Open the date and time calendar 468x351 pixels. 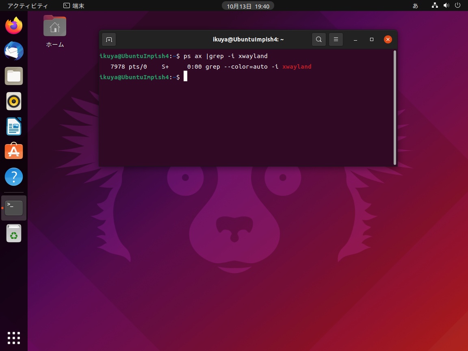248,6
